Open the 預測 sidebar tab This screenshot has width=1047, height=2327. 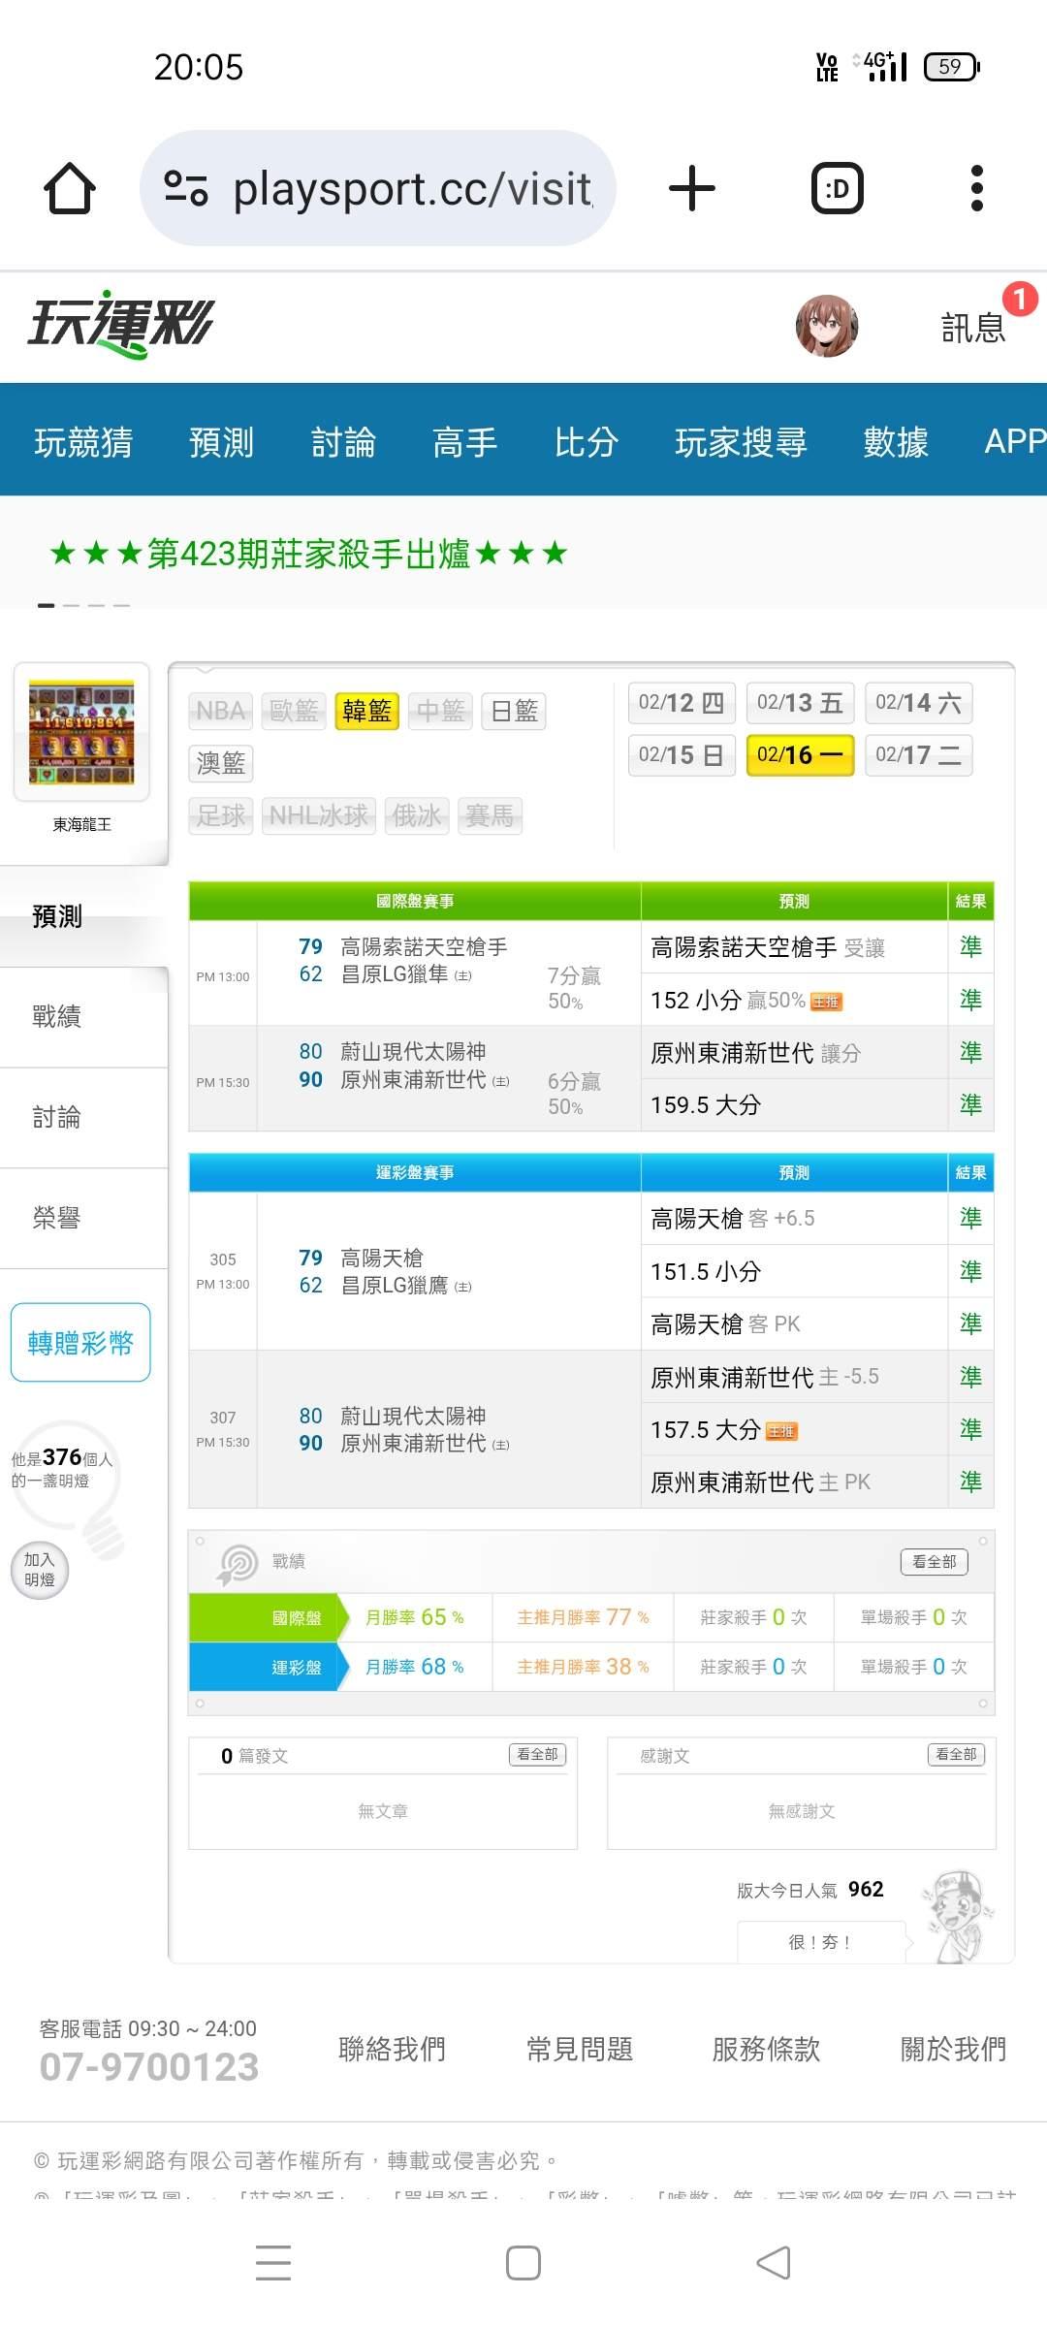[83, 916]
